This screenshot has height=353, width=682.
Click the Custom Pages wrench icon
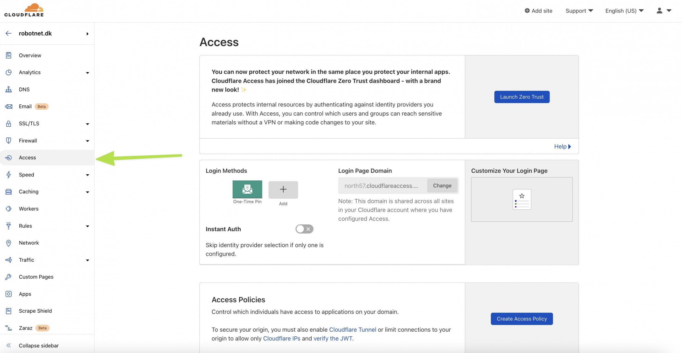(x=8, y=277)
